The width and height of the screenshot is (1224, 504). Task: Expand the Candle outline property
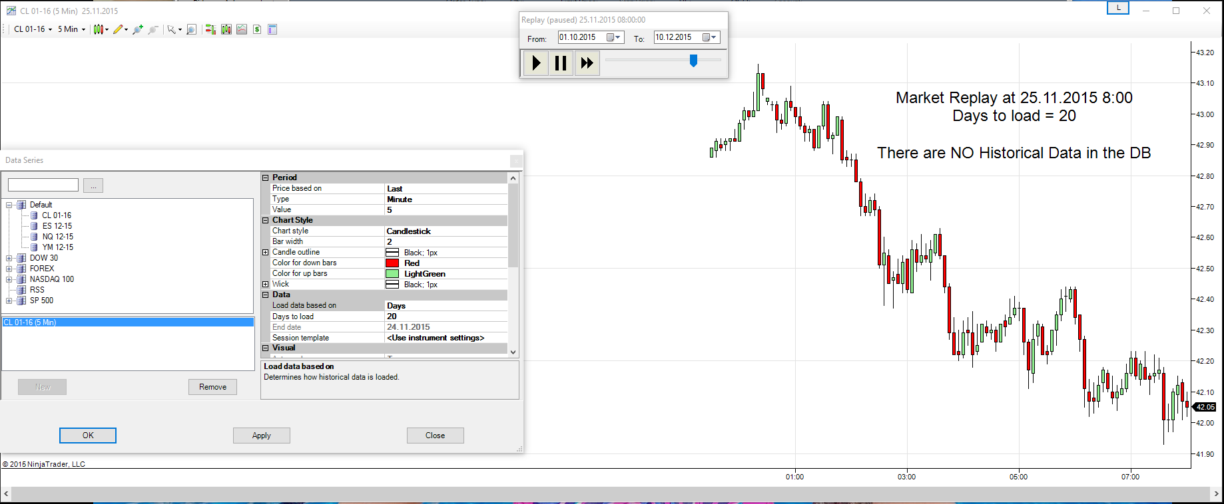tap(265, 252)
